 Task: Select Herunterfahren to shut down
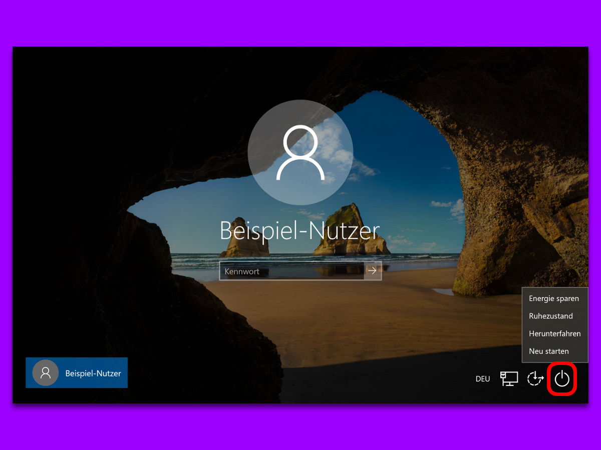point(554,333)
